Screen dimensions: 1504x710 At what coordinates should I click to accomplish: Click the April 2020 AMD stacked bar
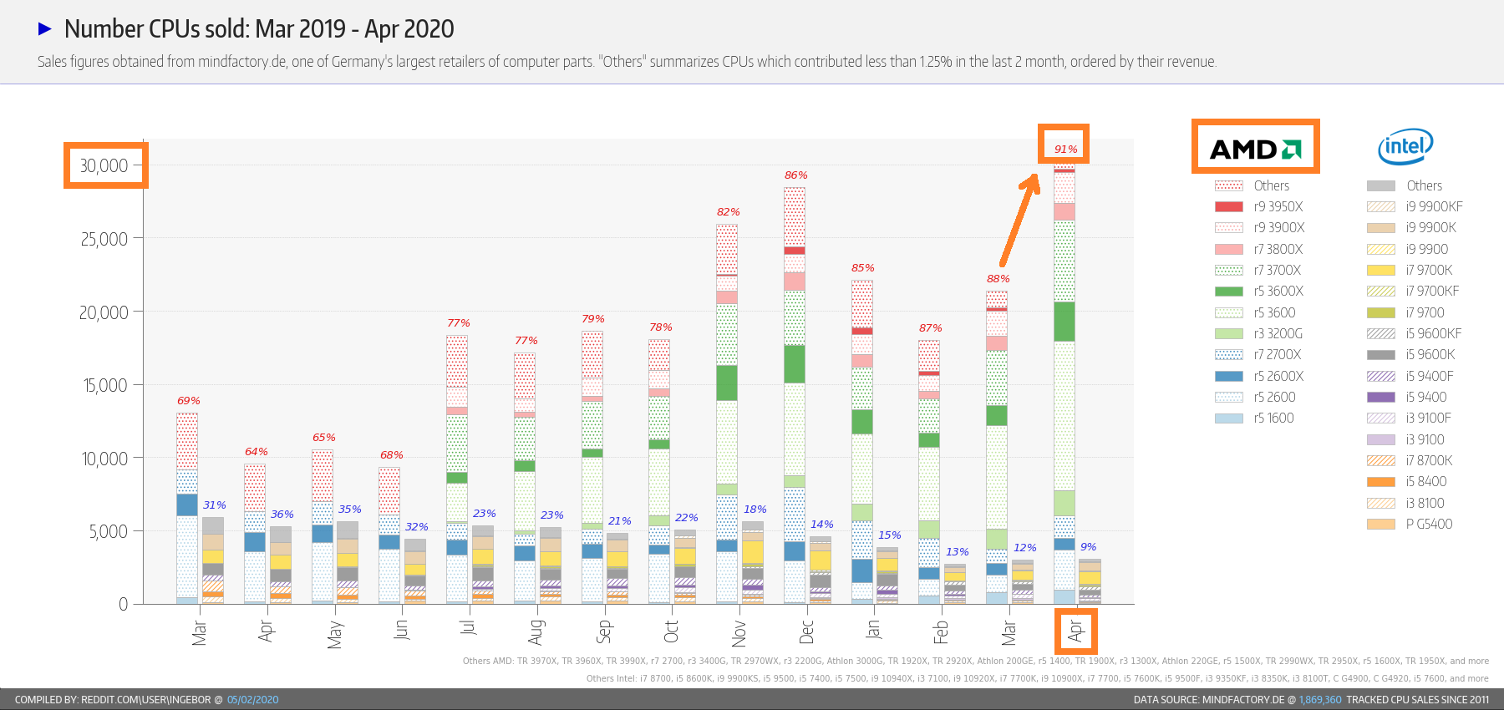tap(1064, 385)
